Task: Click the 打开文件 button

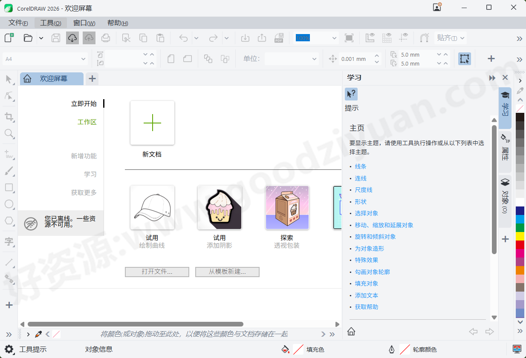Action: point(157,272)
